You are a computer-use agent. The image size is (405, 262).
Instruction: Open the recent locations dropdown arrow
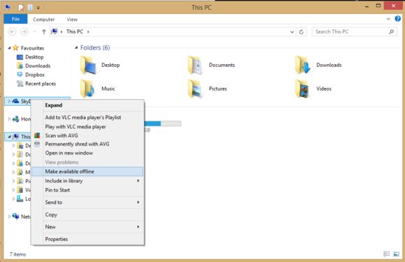(34, 32)
